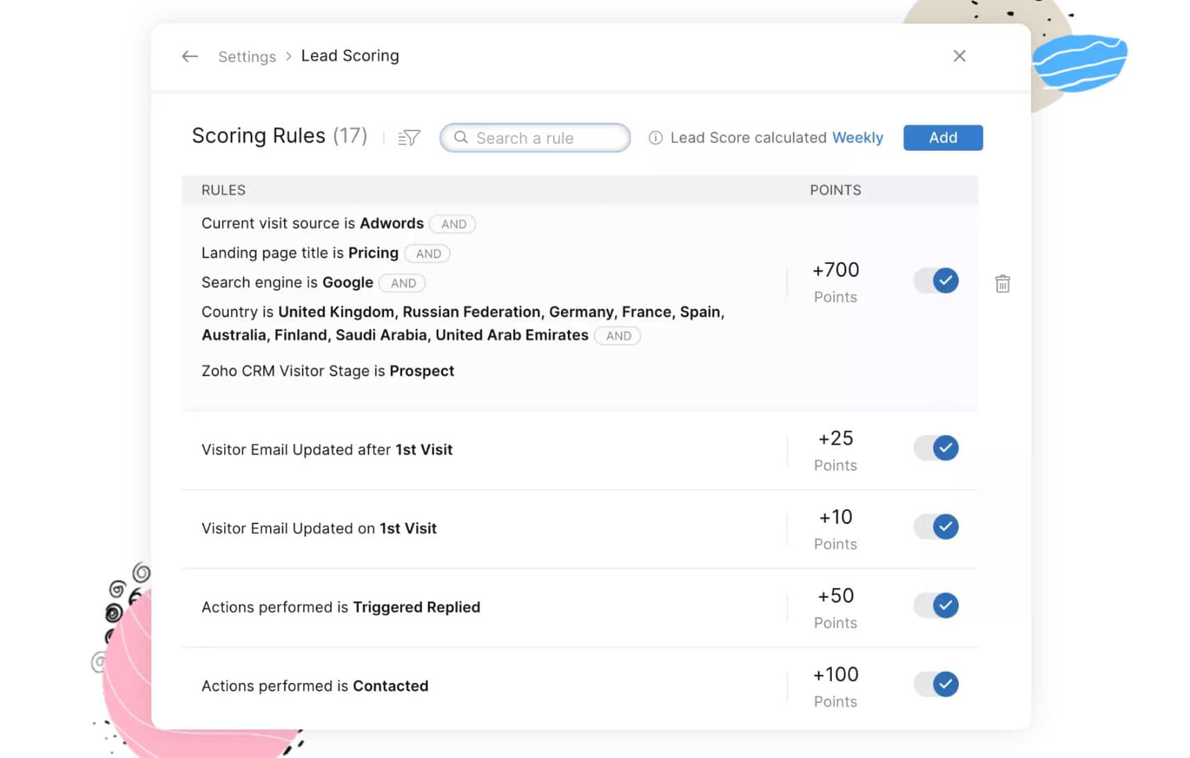Viewport: 1190px width, 758px height.
Task: Open the Visitor Email Updated after 1st Visit rule
Action: click(326, 450)
